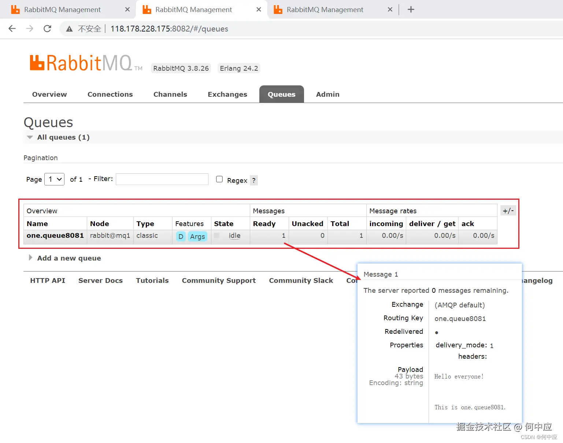
Task: Click the D durable feature badge
Action: tap(181, 236)
